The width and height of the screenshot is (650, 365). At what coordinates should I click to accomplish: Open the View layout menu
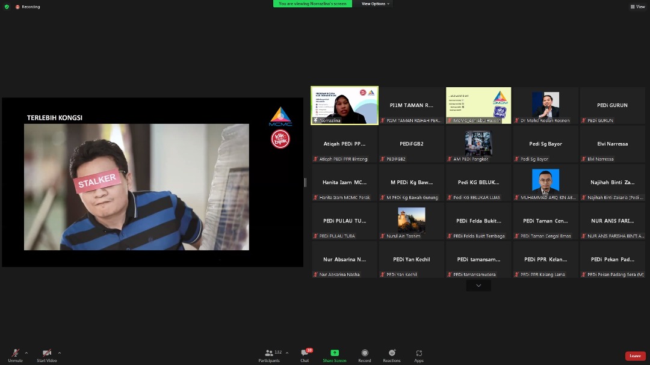637,7
